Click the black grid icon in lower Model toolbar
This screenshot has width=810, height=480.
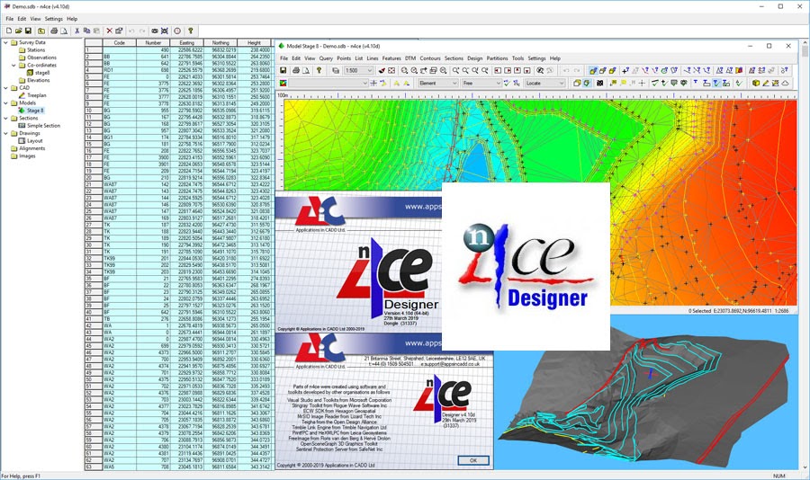coord(599,83)
